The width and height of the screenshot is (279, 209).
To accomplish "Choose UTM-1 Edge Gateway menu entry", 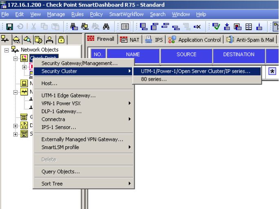I will pyautogui.click(x=84, y=95).
